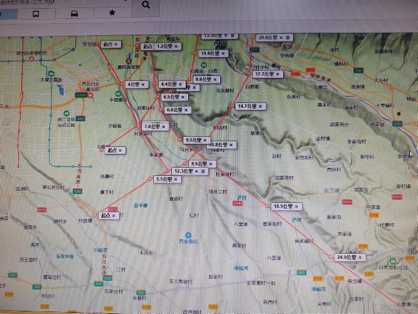Image resolution: width=418 pixels, height=314 pixels.
Task: Close the 24.9公里 distance label
Action: 360,257
